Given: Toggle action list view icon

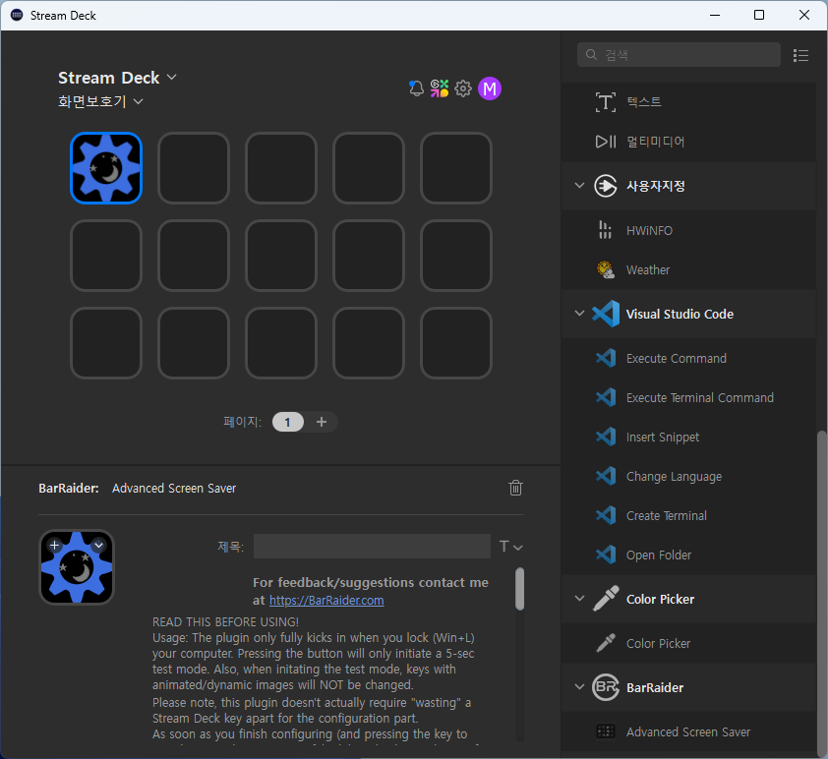Looking at the screenshot, I should coord(801,55).
